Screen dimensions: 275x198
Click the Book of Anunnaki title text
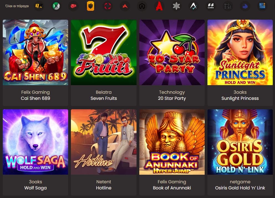click(172, 188)
